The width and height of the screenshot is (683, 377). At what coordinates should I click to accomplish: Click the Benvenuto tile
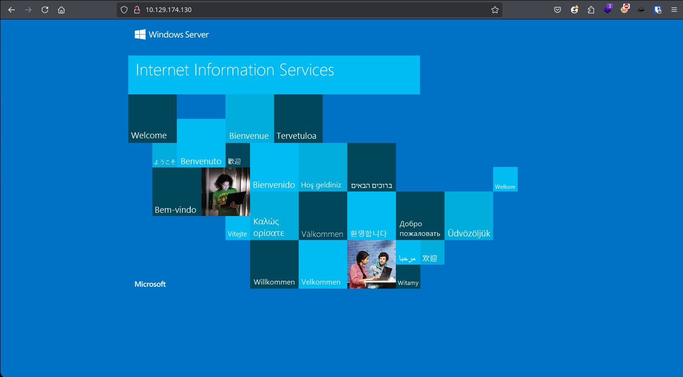point(201,143)
